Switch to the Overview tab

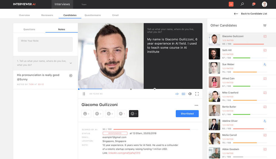(24, 15)
